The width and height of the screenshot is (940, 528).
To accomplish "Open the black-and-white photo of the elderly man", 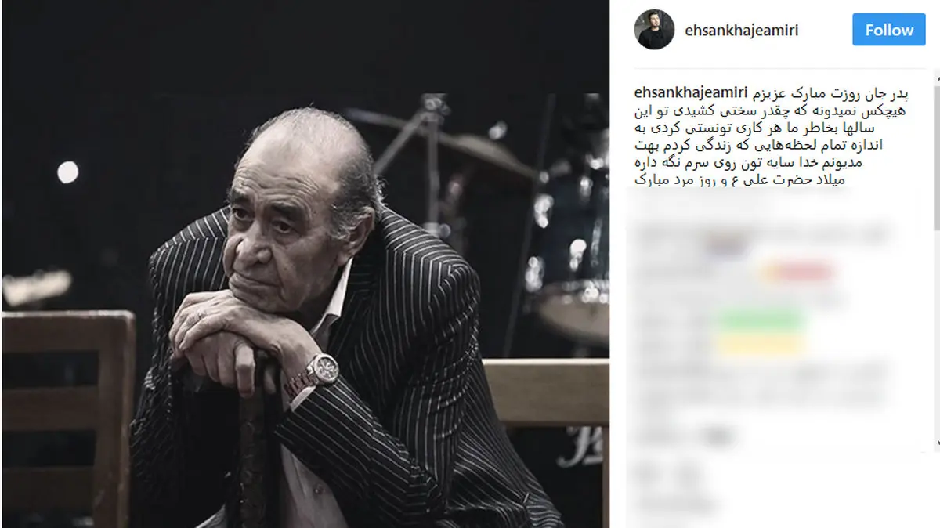I will 305,264.
